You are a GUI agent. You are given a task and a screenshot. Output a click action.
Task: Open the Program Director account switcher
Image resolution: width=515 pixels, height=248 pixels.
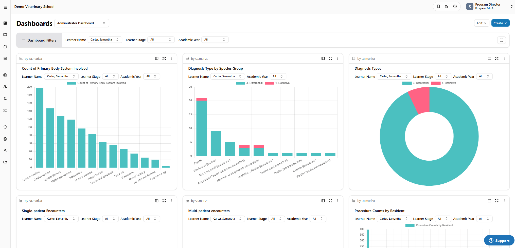click(x=489, y=7)
